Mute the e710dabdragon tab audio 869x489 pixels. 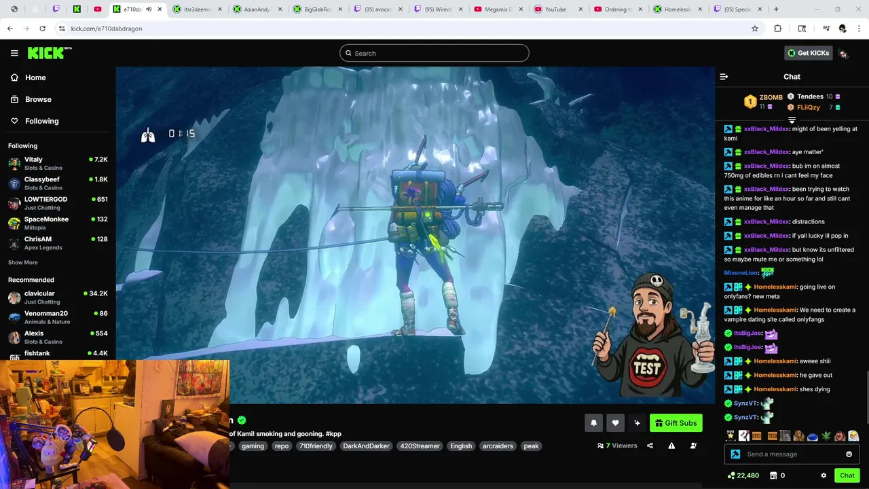pos(149,10)
